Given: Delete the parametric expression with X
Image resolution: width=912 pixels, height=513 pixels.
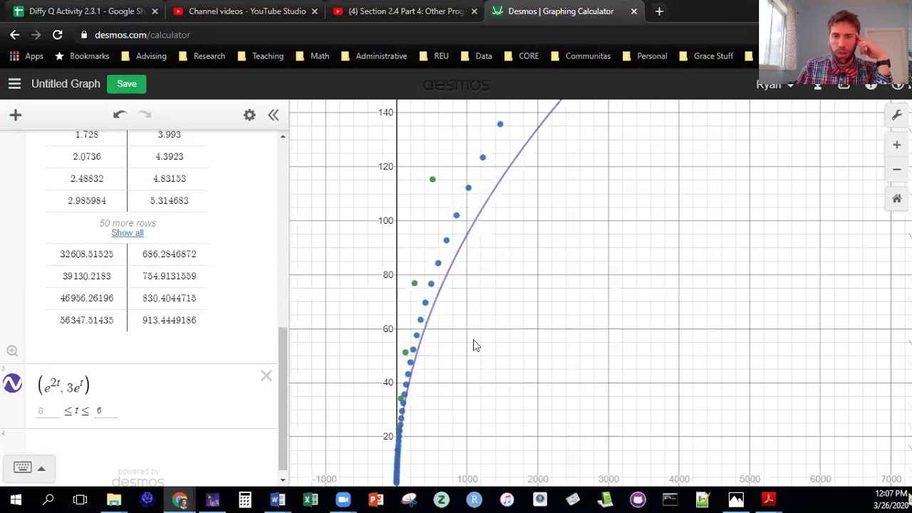Looking at the screenshot, I should click(x=266, y=375).
